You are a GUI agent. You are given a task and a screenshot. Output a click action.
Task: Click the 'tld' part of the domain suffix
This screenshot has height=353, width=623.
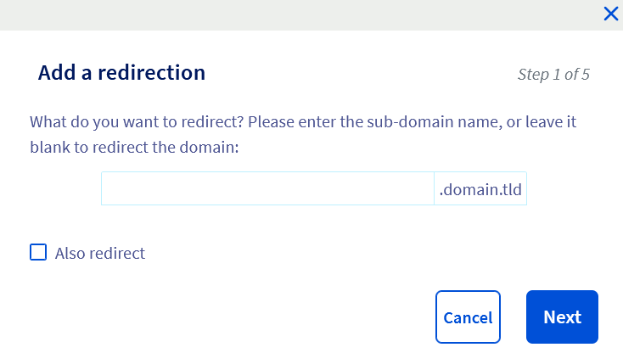pyautogui.click(x=511, y=189)
